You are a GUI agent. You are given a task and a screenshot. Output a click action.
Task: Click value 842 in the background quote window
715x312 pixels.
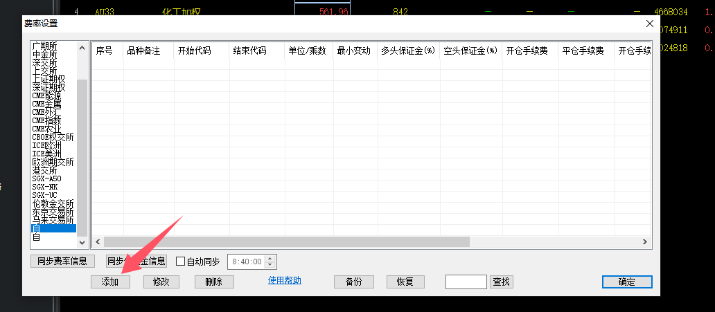click(x=400, y=12)
